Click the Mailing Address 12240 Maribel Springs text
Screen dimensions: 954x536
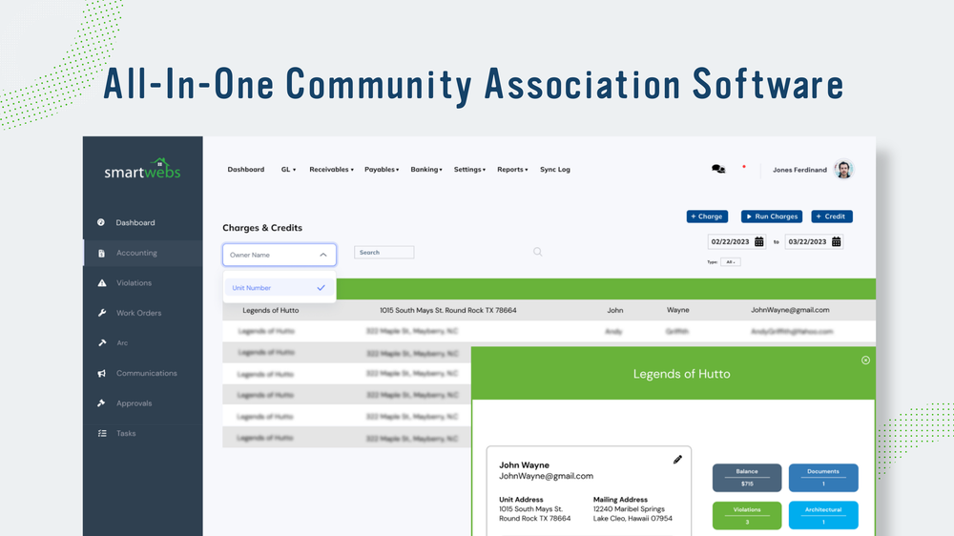pos(629,509)
